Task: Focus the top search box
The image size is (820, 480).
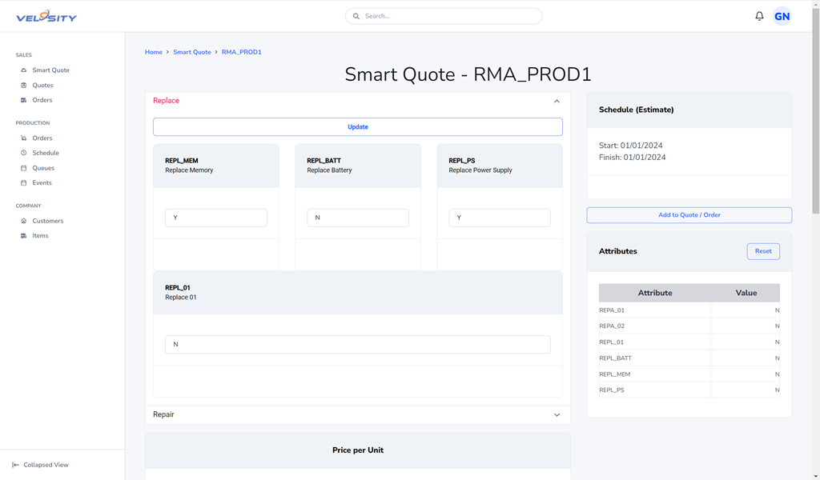Action: (444, 16)
